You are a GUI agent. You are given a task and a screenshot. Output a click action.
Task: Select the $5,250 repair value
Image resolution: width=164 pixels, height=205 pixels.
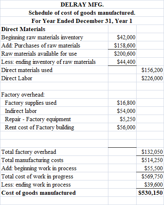128,119
